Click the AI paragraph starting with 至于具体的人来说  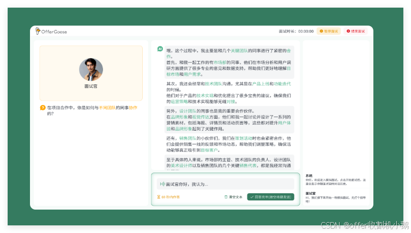[x=229, y=163]
